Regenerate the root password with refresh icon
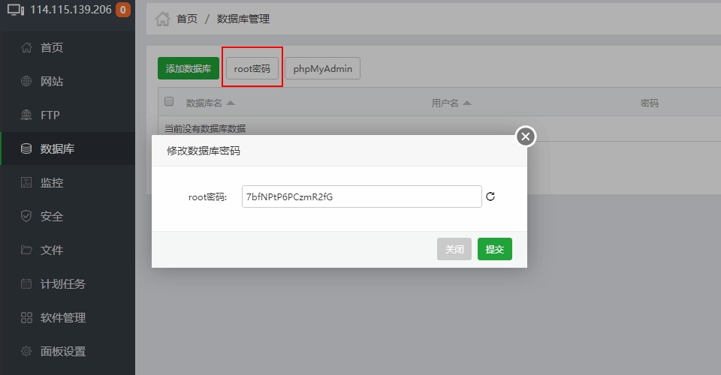 (490, 196)
